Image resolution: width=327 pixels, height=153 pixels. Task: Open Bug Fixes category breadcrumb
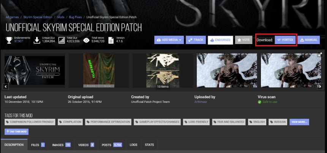[x=75, y=17]
